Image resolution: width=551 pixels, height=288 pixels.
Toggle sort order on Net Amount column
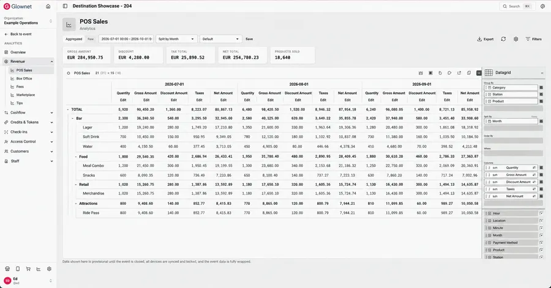click(x=534, y=196)
